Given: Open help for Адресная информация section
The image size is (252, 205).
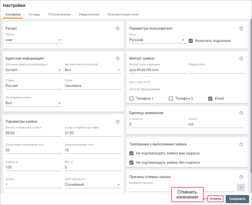Looking at the screenshot, I should pyautogui.click(x=118, y=59).
